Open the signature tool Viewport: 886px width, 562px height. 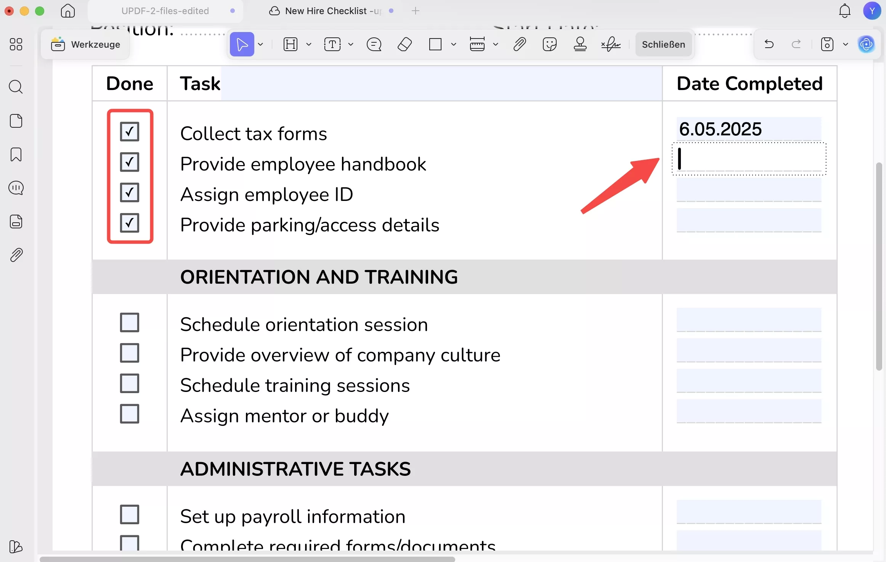point(611,45)
